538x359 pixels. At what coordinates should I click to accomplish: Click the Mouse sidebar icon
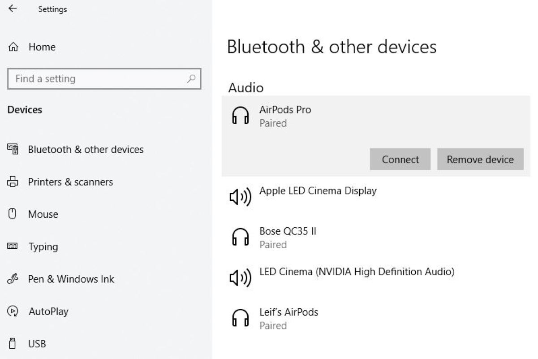coord(13,214)
